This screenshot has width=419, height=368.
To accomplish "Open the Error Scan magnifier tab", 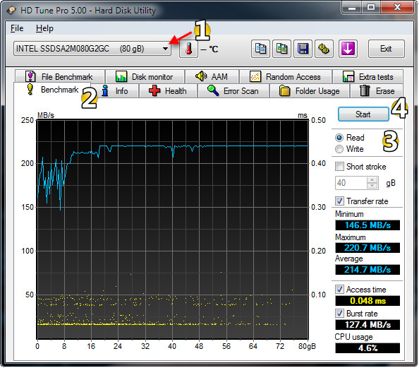I will [x=233, y=91].
